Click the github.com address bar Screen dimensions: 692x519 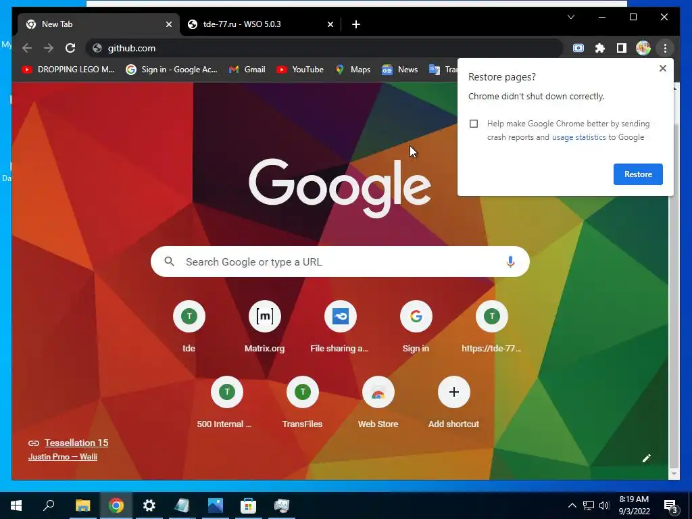click(324, 48)
